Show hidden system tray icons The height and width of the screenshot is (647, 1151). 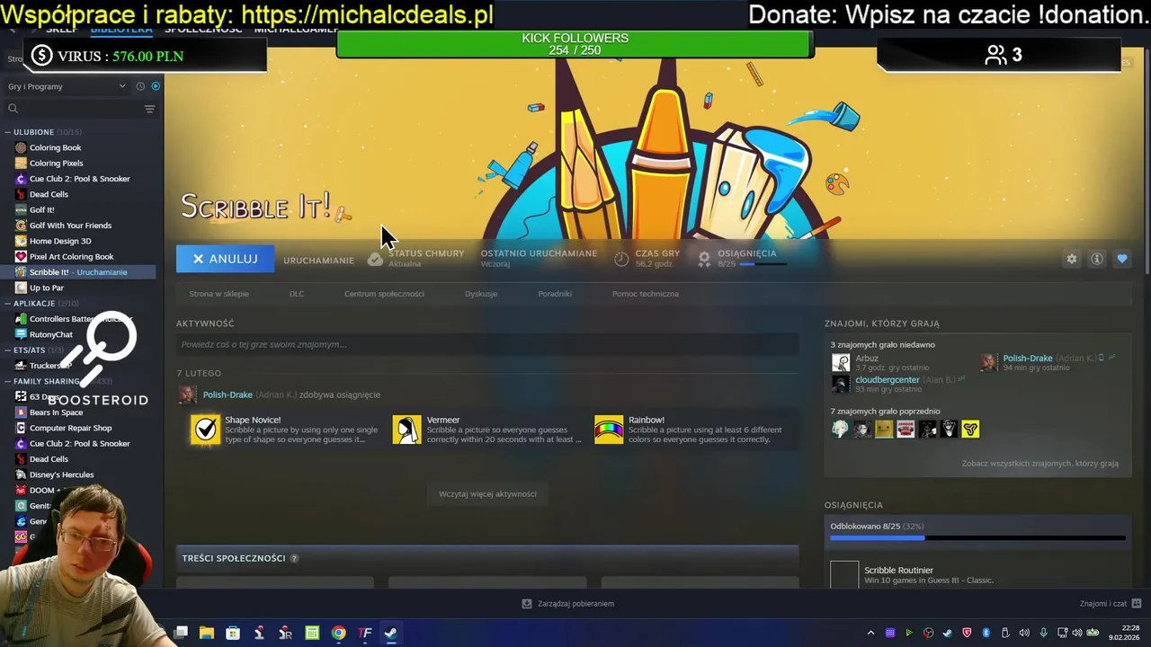pyautogui.click(x=870, y=633)
